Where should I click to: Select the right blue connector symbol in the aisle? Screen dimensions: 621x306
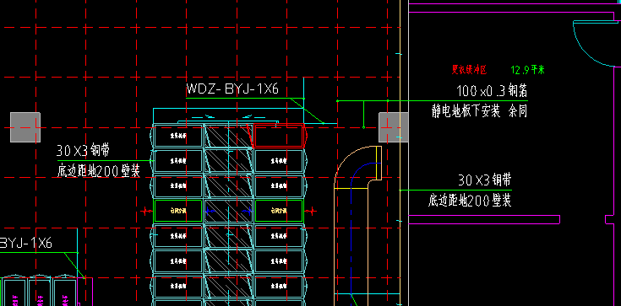[x=247, y=212]
